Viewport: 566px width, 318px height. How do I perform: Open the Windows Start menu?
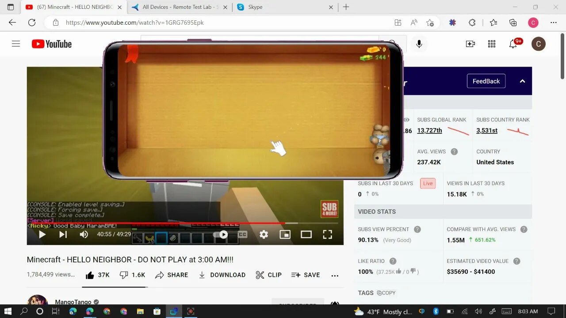pos(8,311)
